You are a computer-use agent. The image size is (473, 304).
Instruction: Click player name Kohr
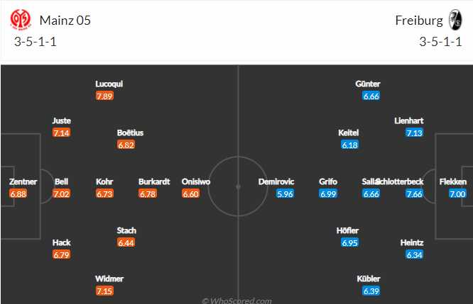104,181
